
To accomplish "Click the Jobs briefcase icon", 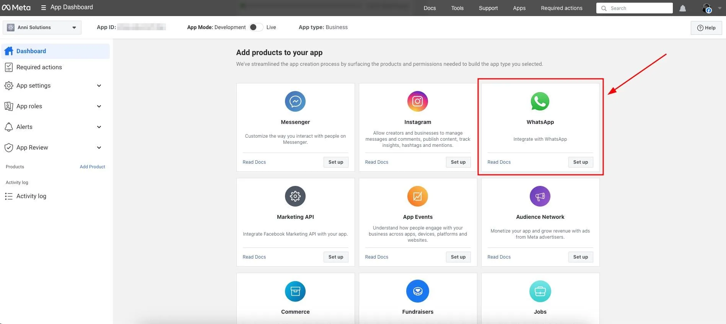I will tap(540, 291).
